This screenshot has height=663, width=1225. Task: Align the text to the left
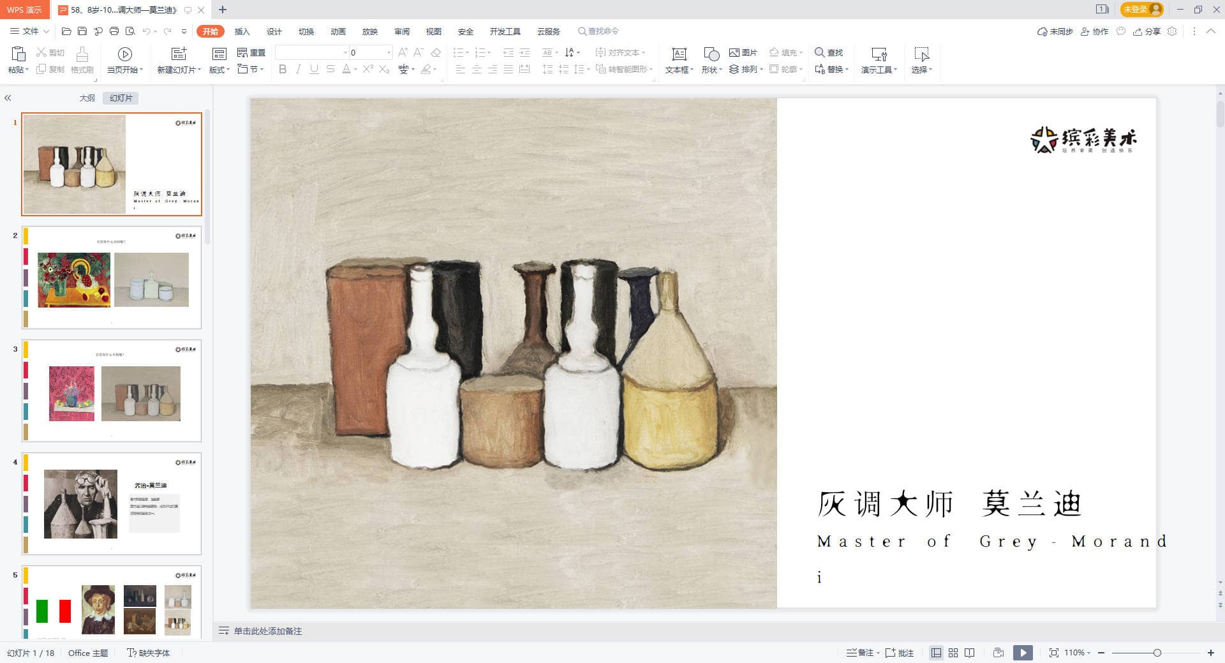[461, 69]
